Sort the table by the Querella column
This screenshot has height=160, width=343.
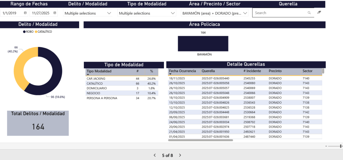click(208, 71)
